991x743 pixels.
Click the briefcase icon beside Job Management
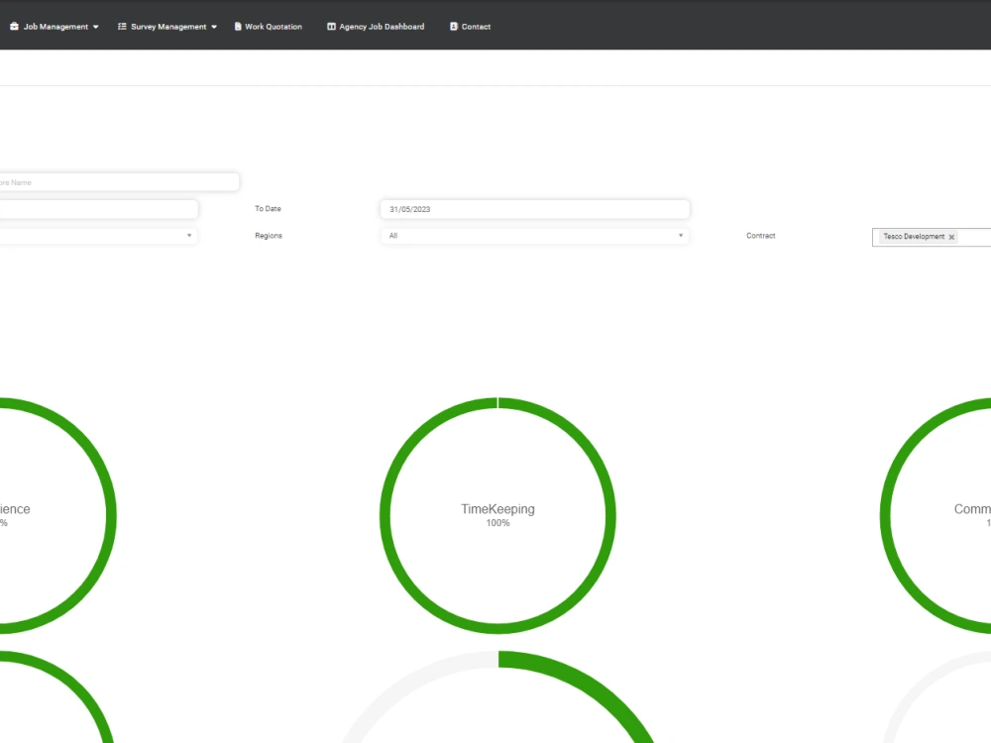point(14,27)
